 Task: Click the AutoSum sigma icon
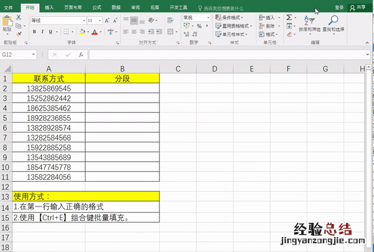pyautogui.click(x=289, y=18)
